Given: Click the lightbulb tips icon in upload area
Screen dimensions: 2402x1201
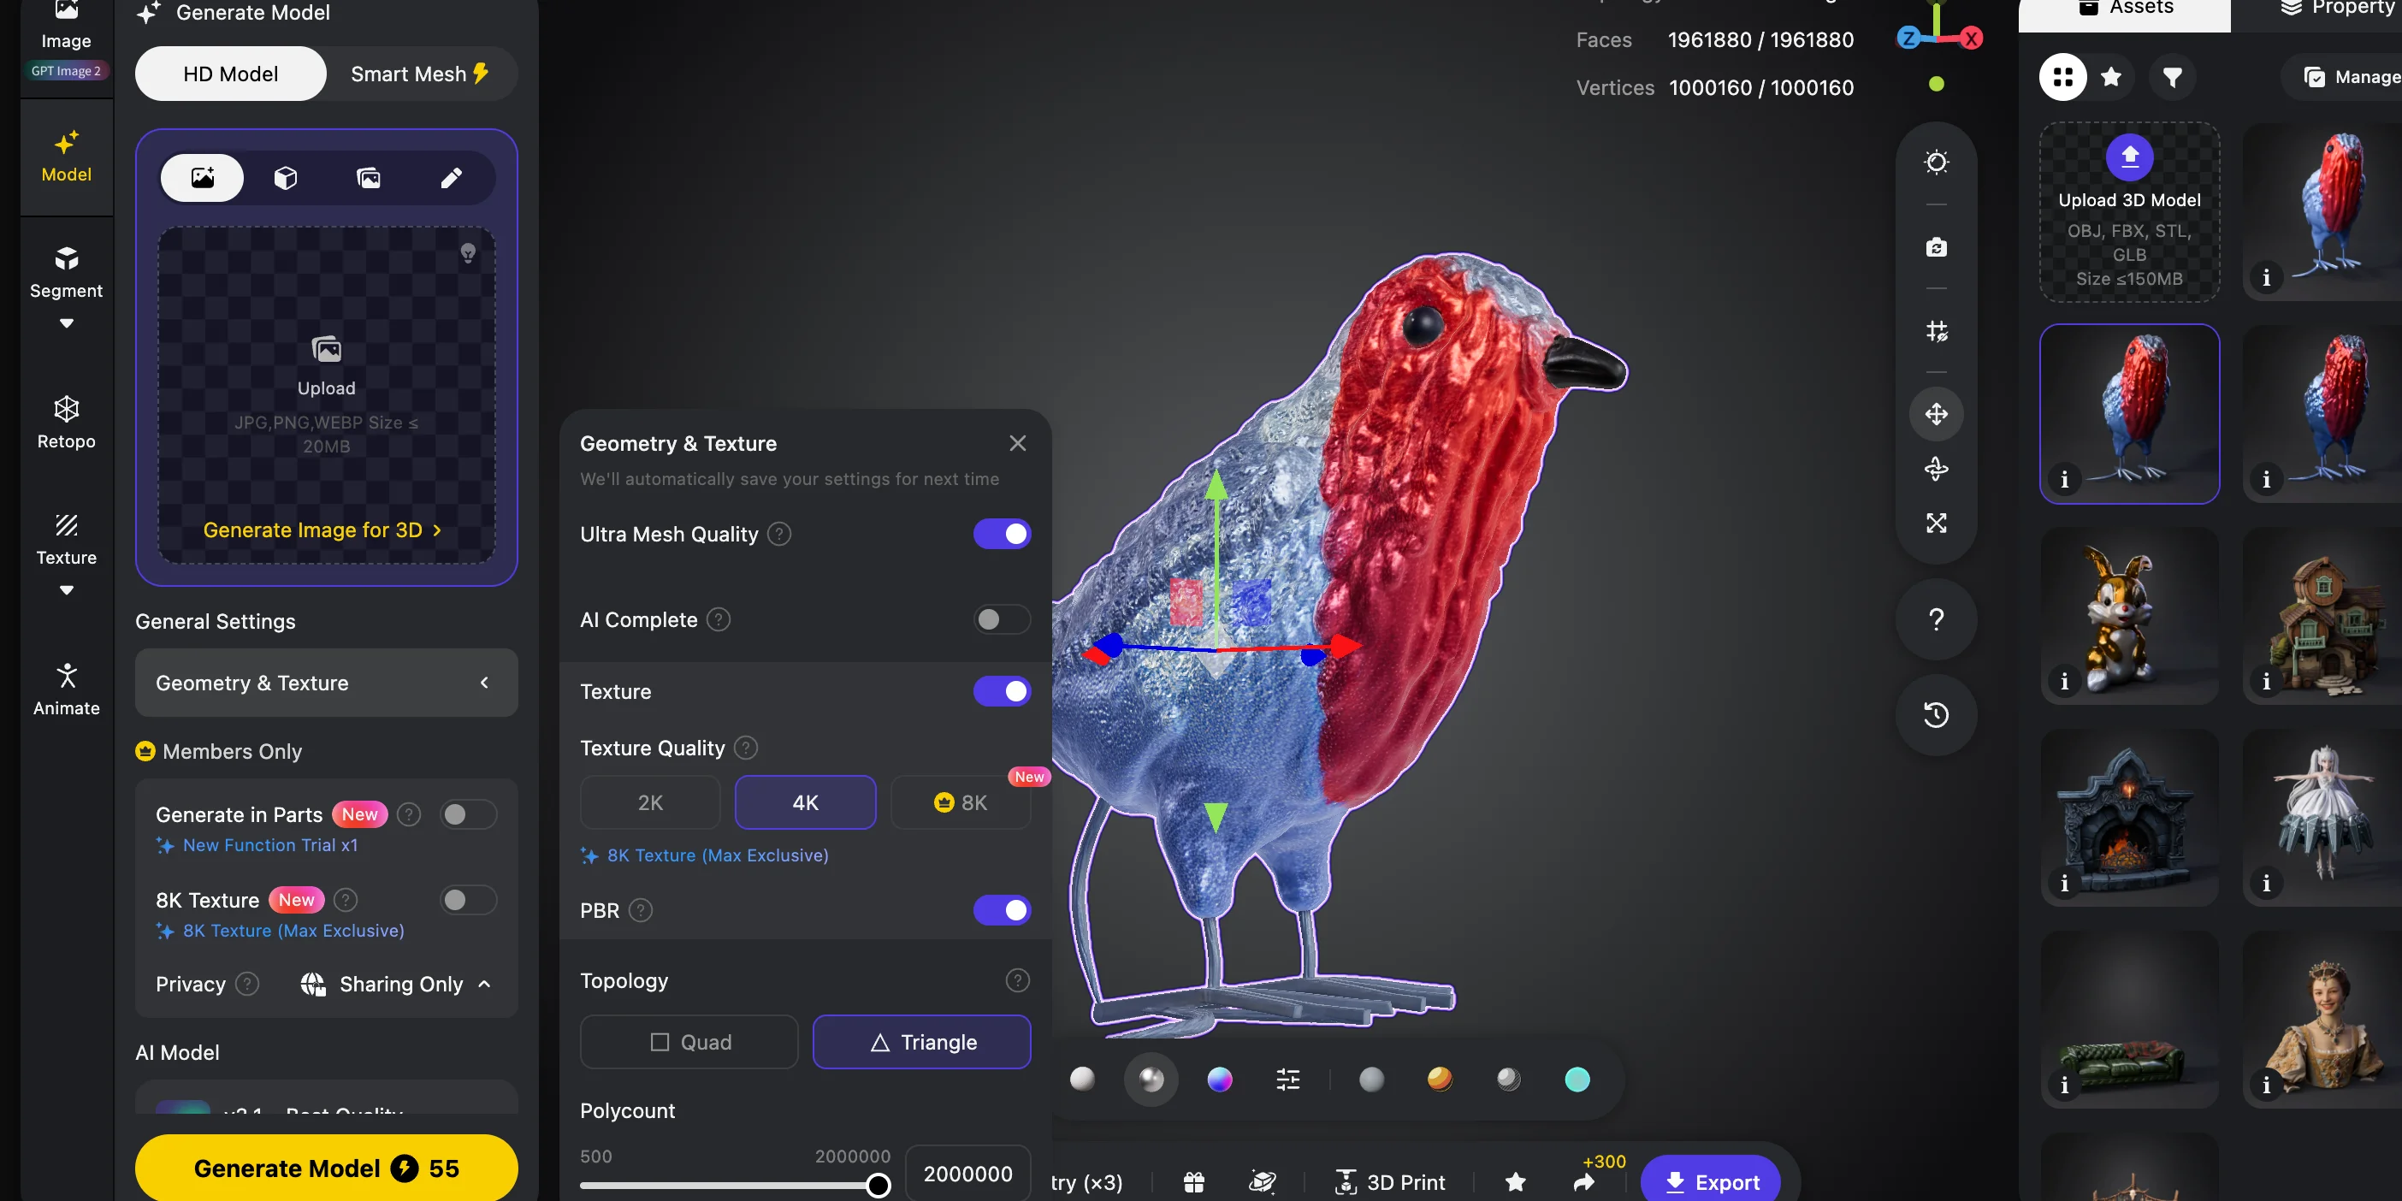Looking at the screenshot, I should (468, 252).
